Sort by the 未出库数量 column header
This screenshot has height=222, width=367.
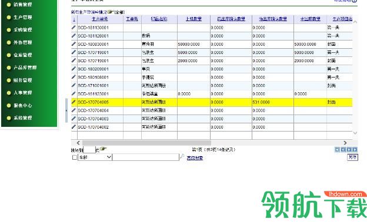point(311,19)
